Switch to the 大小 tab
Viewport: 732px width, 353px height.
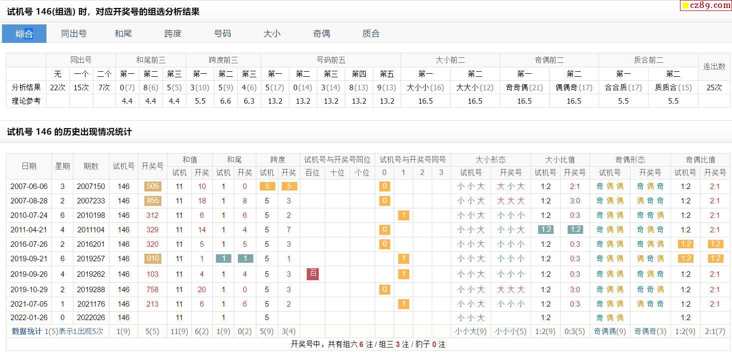[272, 34]
